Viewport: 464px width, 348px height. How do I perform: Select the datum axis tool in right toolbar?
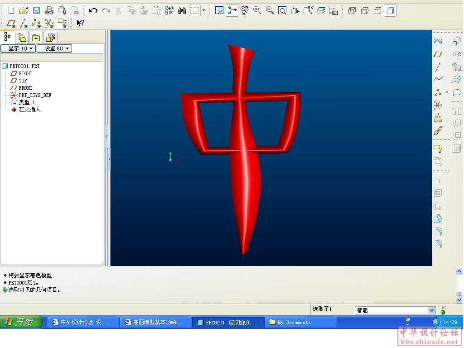(438, 67)
